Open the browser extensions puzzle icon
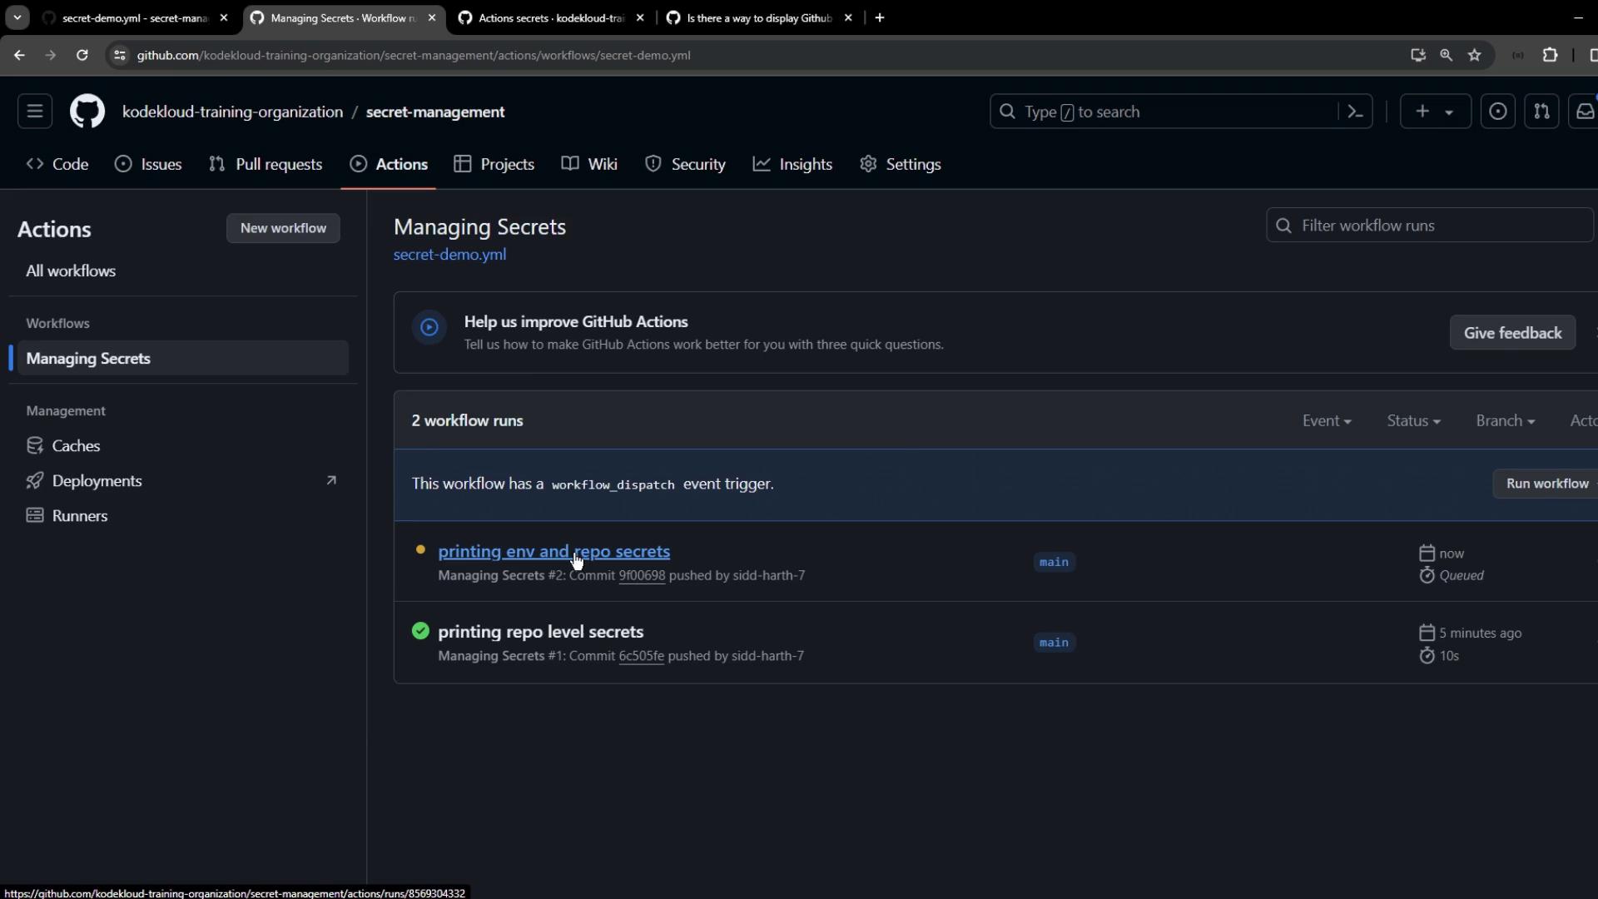Viewport: 1598px width, 899px height. [x=1550, y=55]
